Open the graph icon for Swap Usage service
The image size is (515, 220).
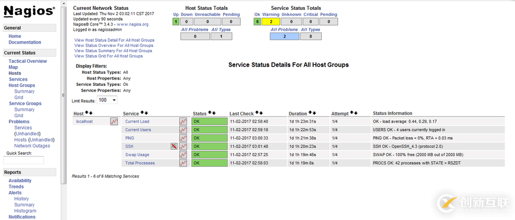(183, 154)
